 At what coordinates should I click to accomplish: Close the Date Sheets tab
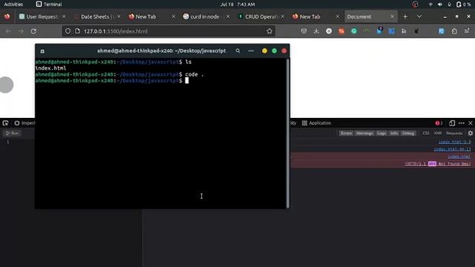click(119, 16)
